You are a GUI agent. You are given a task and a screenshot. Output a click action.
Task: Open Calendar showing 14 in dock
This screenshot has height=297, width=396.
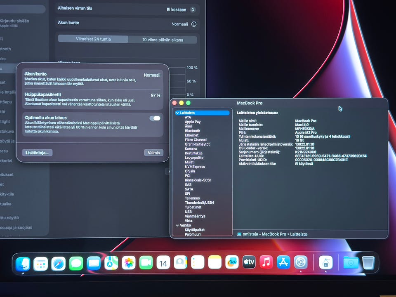click(163, 263)
